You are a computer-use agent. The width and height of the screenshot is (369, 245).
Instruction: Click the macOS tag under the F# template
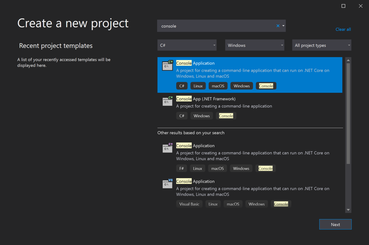tap(217, 168)
